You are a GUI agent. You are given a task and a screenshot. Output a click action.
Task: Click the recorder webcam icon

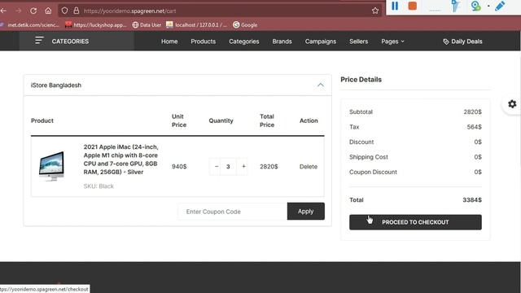pyautogui.click(x=475, y=6)
